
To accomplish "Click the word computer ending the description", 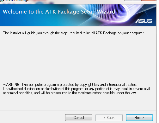I will (137, 33).
